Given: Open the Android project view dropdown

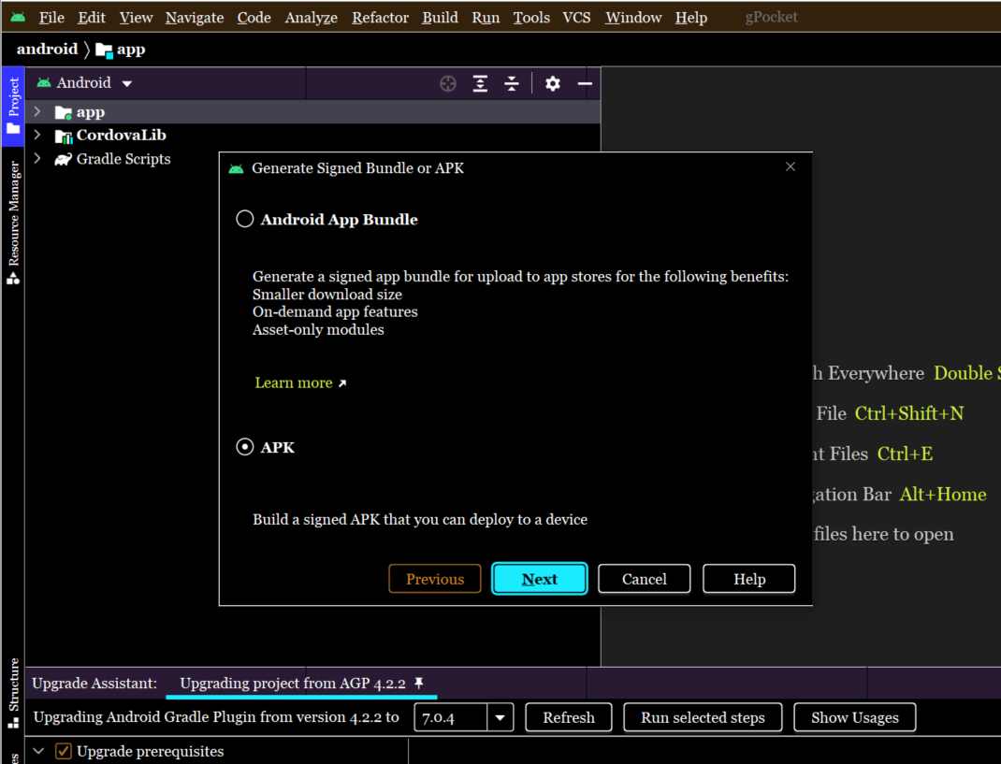Looking at the screenshot, I should (x=127, y=83).
